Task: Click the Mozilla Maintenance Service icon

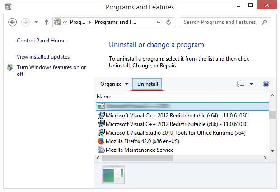Action: [101, 150]
